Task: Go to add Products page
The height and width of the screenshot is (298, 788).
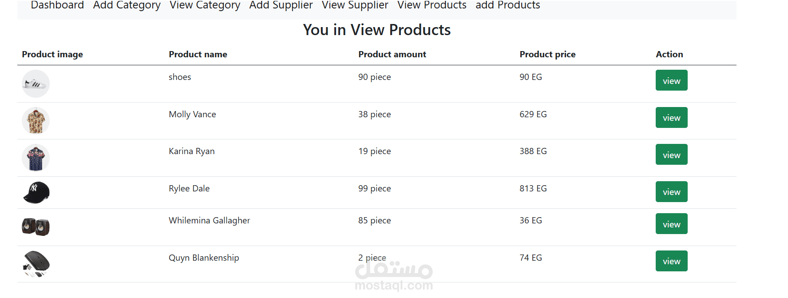Action: 507,5
